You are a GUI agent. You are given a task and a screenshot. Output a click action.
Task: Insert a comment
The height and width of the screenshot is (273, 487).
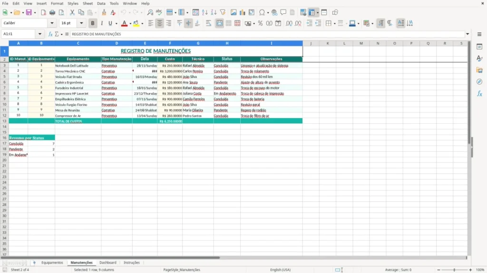coord(283,12)
